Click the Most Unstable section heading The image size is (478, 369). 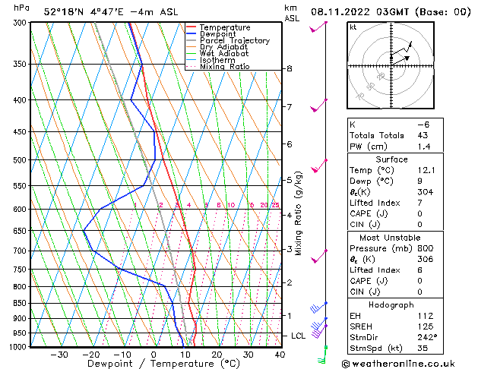[390, 238]
